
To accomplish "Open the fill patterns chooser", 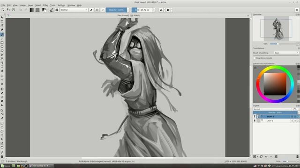I will pyautogui.click(x=37, y=10).
